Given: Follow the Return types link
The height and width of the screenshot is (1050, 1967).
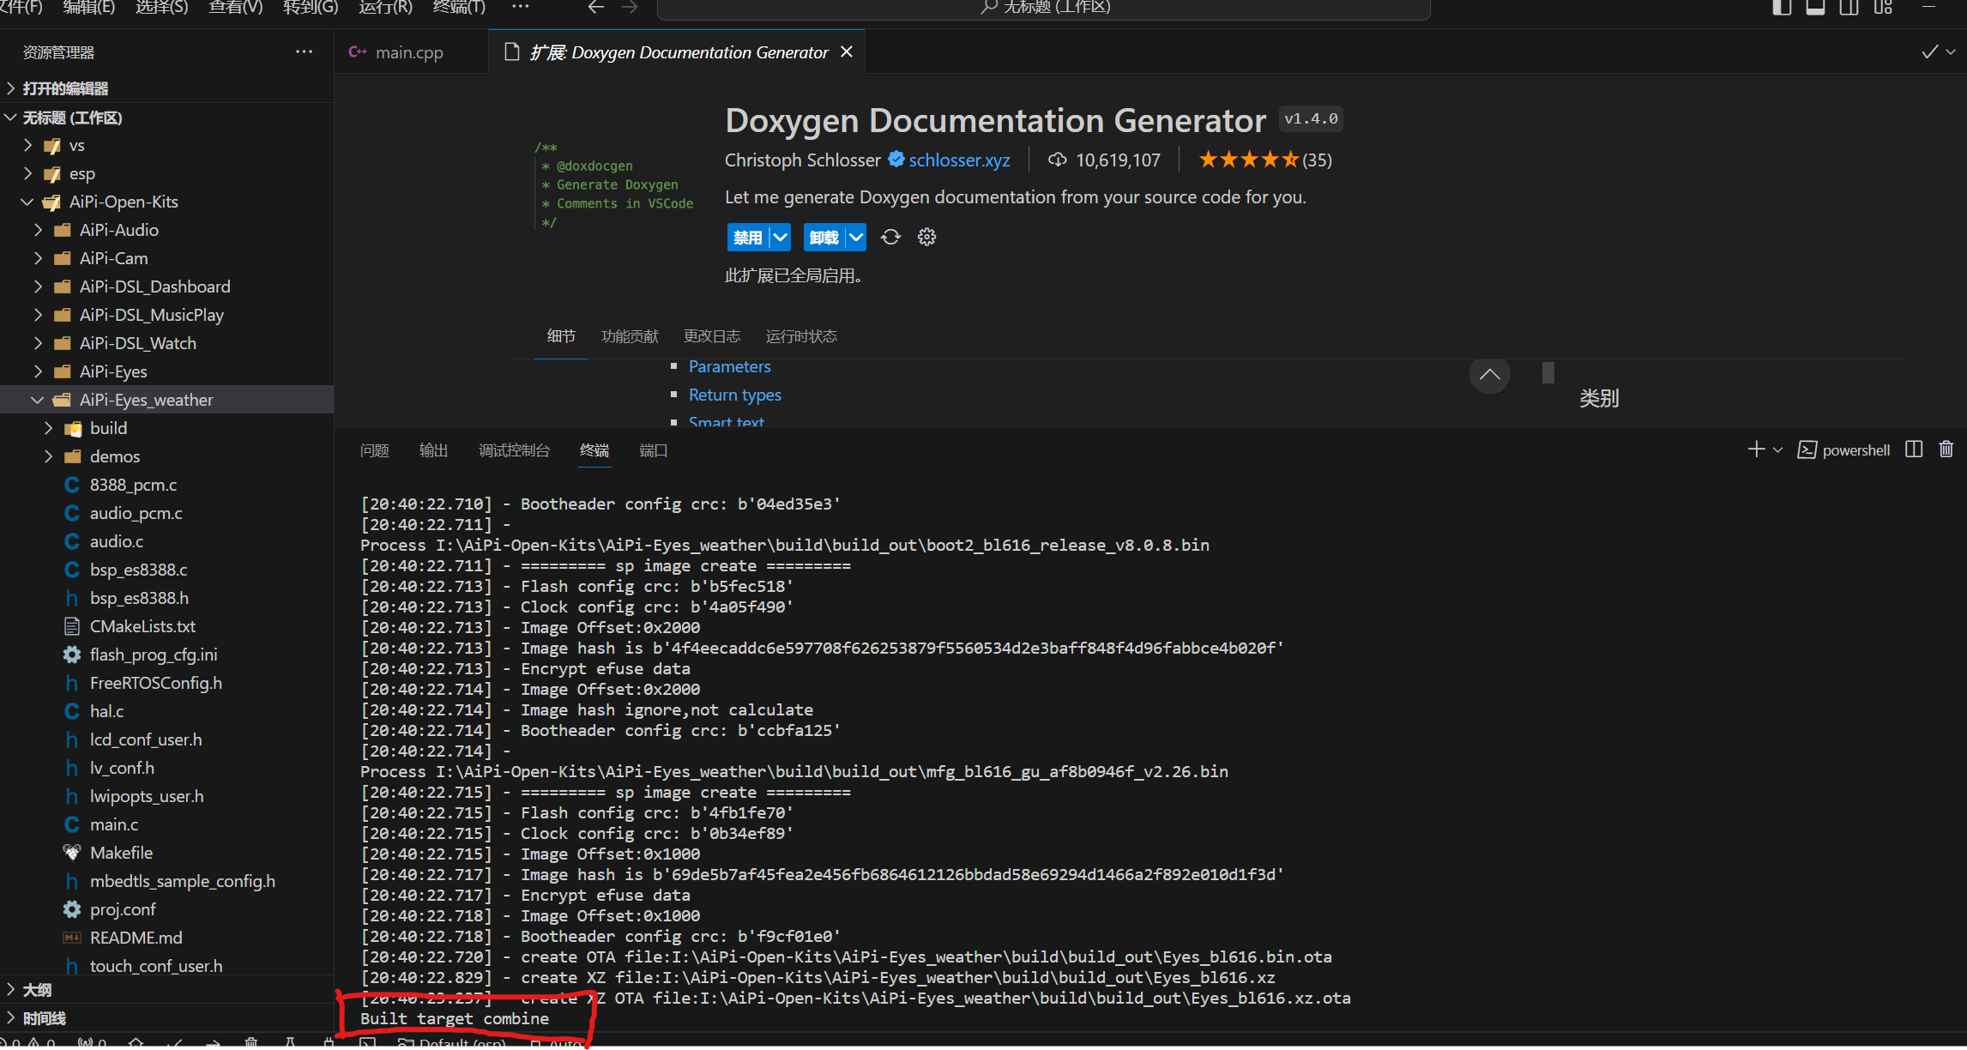Looking at the screenshot, I should (734, 395).
